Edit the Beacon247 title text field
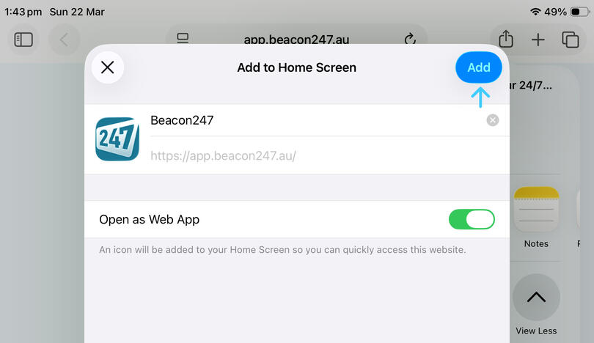Screen dimensions: 594x343 pos(318,120)
